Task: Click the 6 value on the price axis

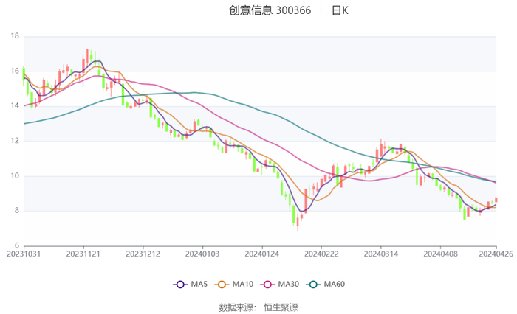Action: click(16, 245)
